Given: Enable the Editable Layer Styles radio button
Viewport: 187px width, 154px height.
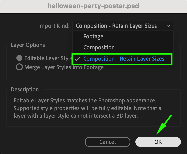Looking at the screenshot, I should (x=19, y=58).
